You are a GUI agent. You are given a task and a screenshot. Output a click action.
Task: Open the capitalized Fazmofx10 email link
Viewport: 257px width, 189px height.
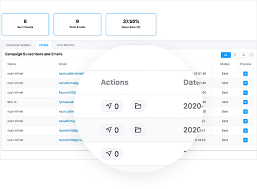[x=67, y=92]
